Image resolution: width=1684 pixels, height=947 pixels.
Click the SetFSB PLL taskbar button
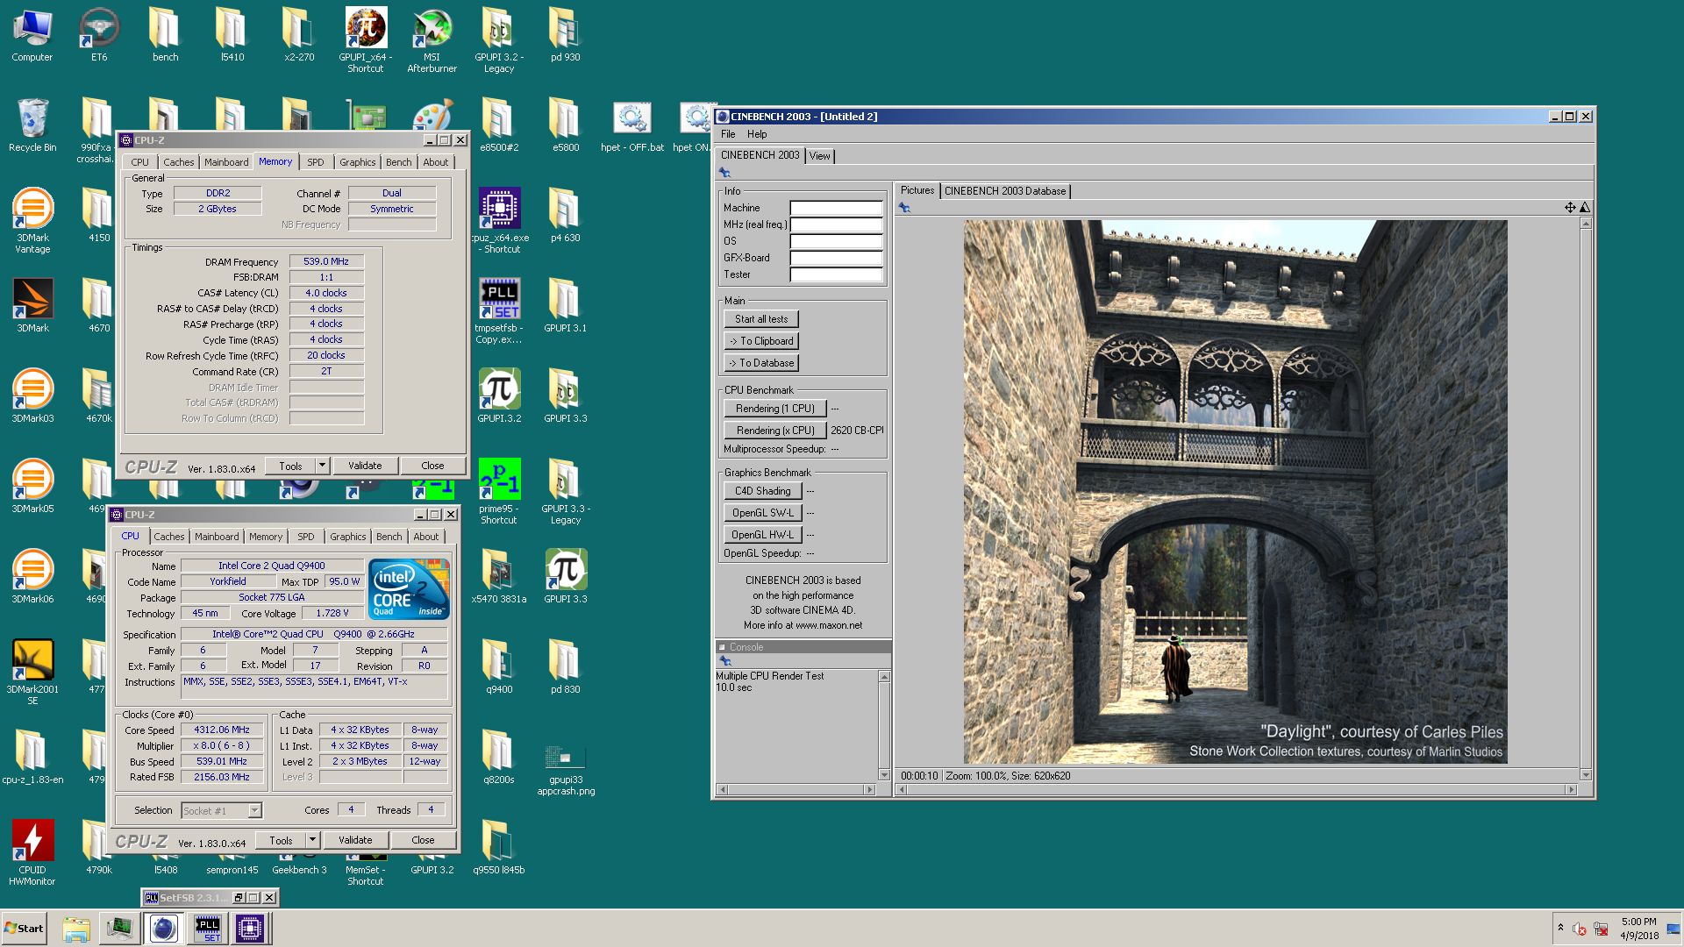[208, 928]
